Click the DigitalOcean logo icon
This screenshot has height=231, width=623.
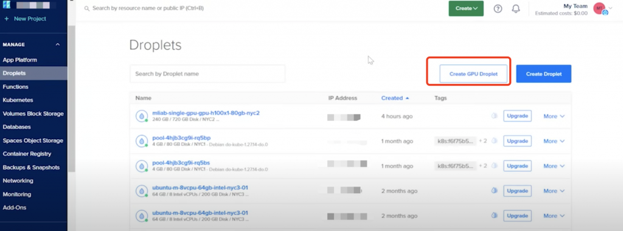click(x=6, y=5)
